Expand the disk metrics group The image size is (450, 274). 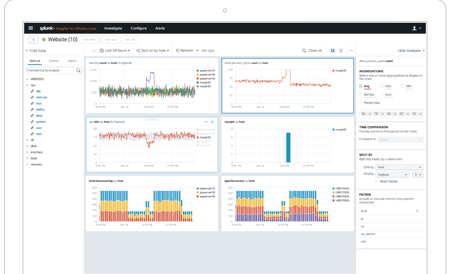point(27,146)
